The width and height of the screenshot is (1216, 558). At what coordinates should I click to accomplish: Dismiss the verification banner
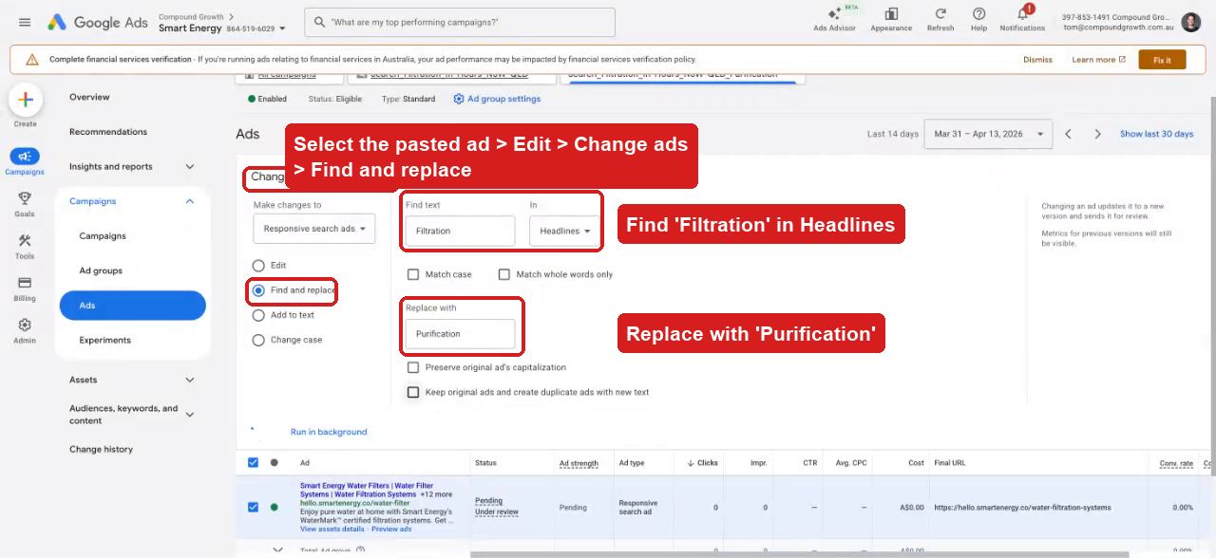point(1037,60)
